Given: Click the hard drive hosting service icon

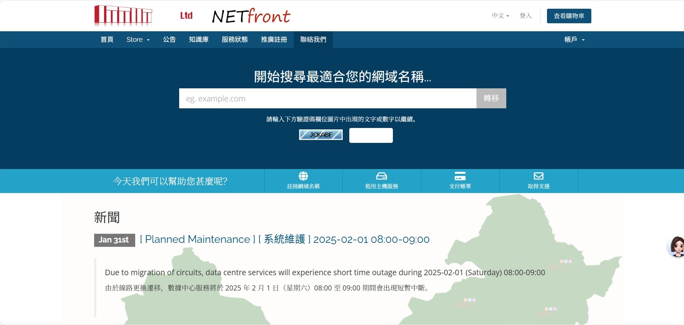Looking at the screenshot, I should pos(382,176).
